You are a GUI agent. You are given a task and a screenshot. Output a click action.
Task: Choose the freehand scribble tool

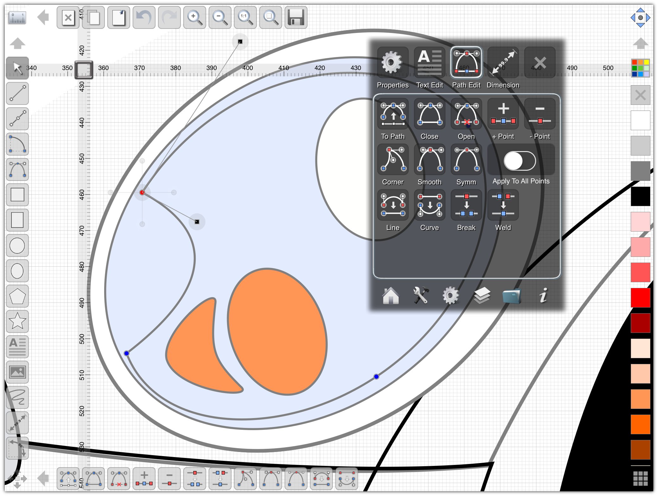click(x=17, y=397)
